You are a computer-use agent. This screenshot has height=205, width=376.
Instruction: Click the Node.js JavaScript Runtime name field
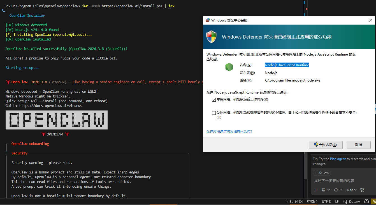[287, 65]
